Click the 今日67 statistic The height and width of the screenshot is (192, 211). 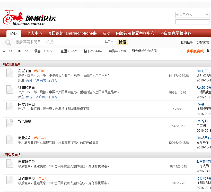[7, 51]
